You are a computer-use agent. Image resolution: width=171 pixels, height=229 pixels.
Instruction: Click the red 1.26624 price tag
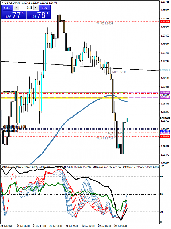(x=165, y=136)
